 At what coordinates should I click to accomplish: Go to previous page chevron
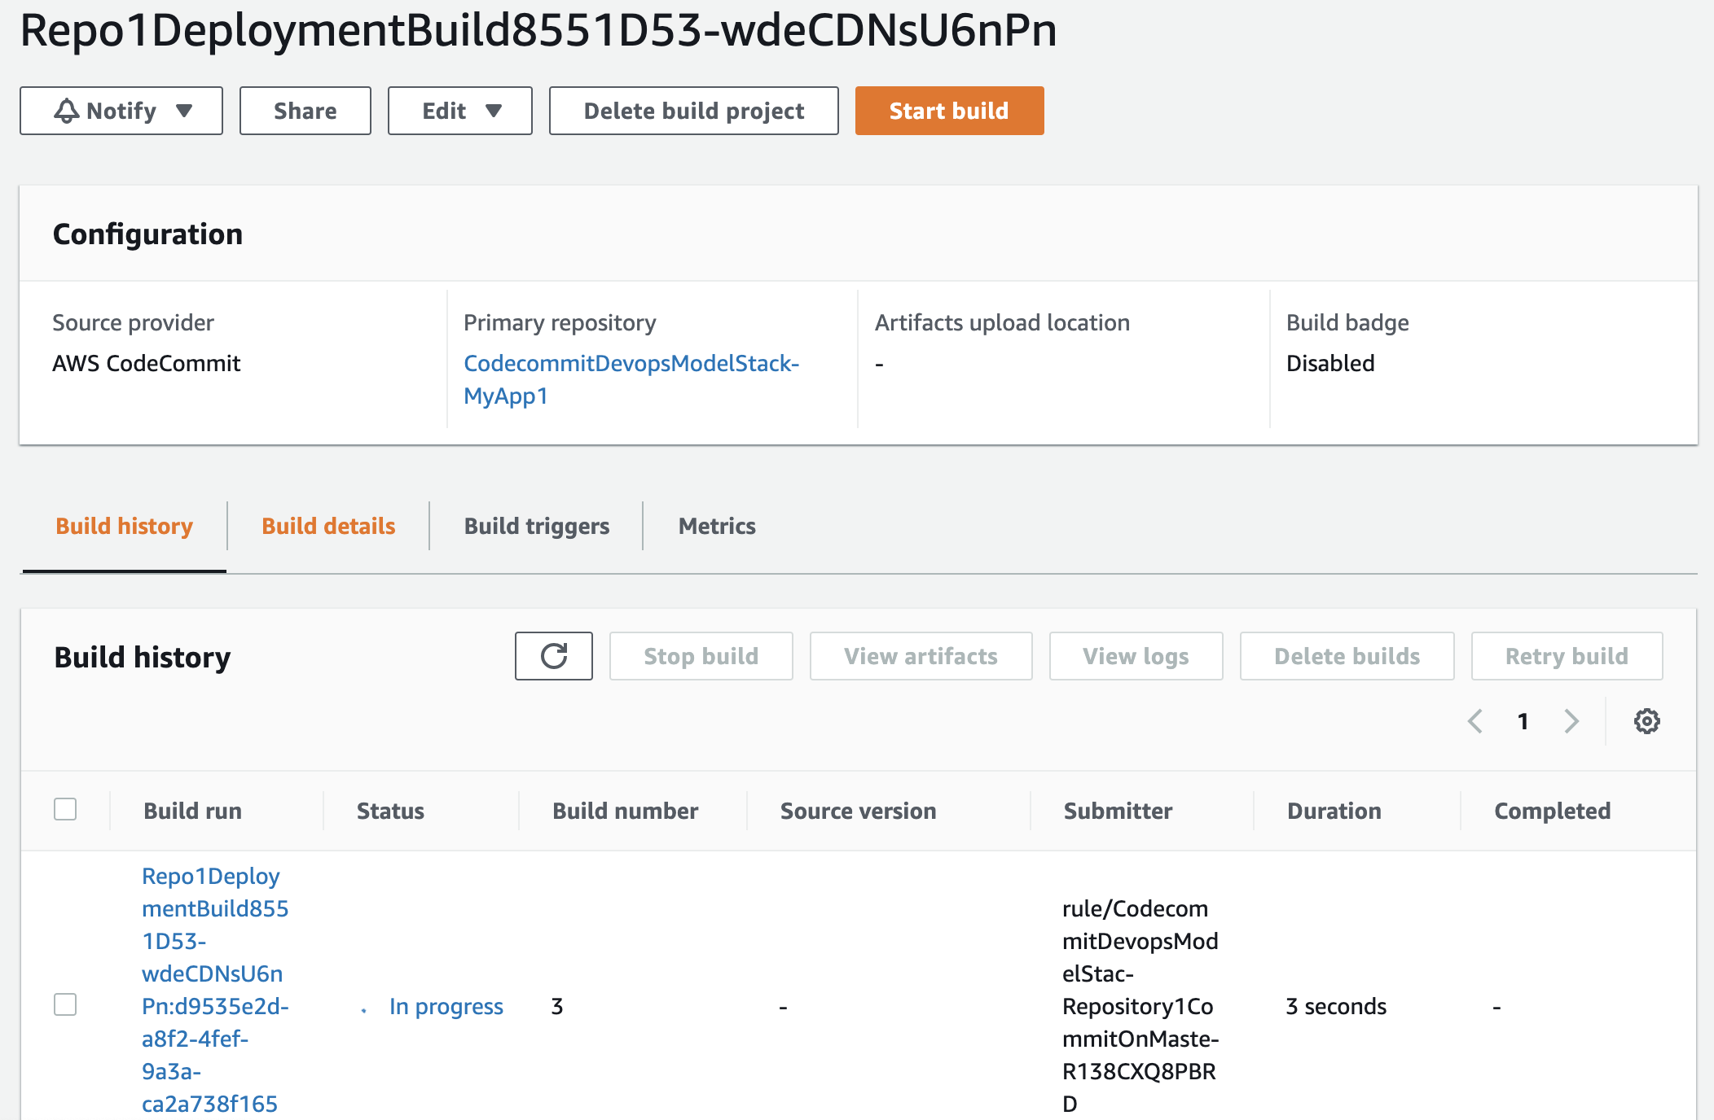point(1474,721)
